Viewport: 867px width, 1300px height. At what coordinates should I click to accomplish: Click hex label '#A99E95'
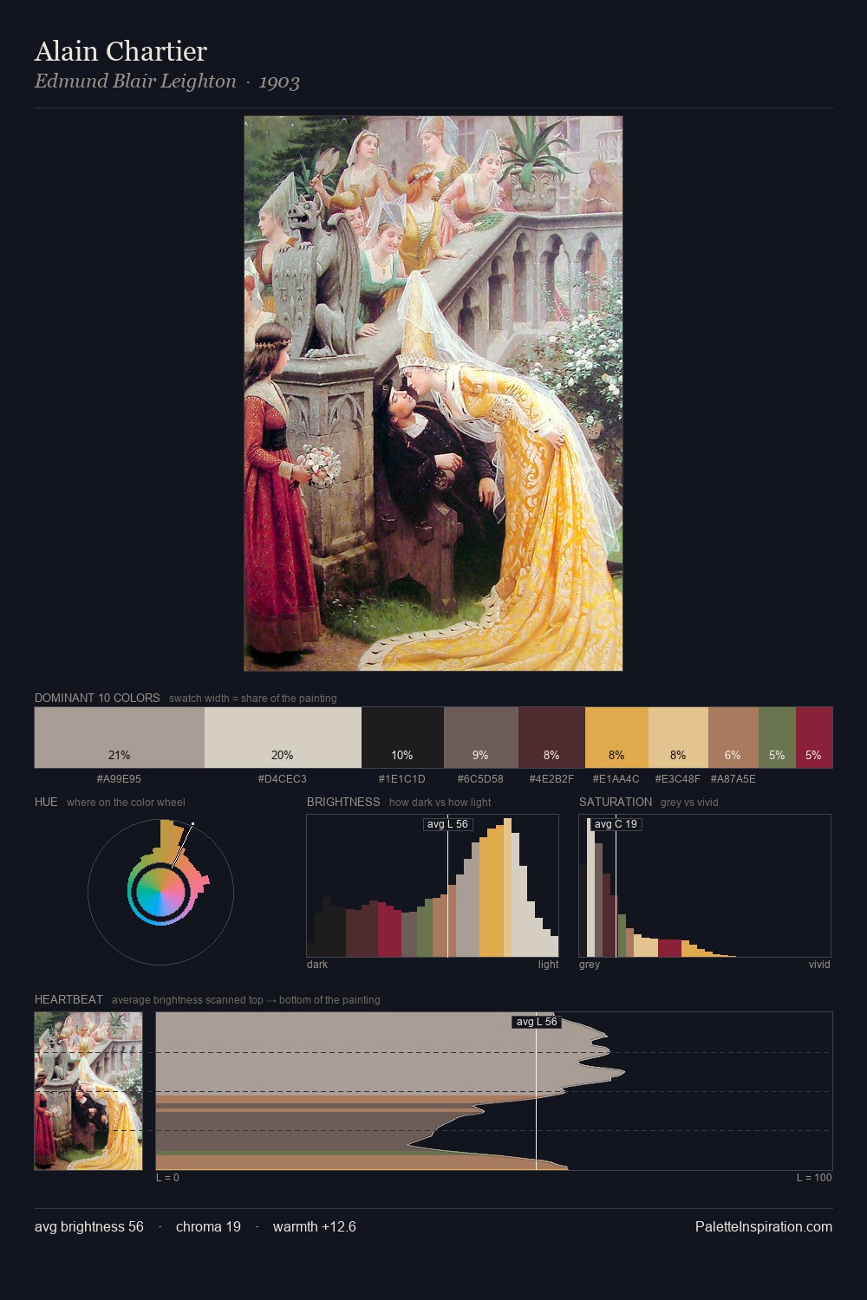[x=119, y=778]
